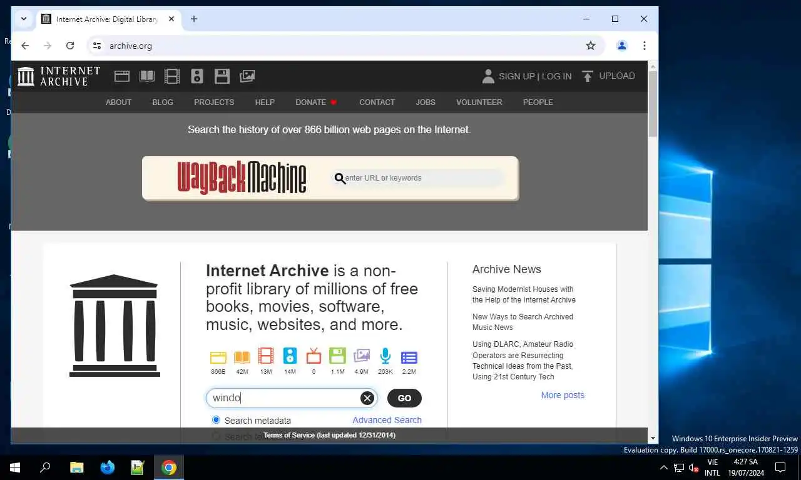Open the Advanced Search link

(387, 420)
